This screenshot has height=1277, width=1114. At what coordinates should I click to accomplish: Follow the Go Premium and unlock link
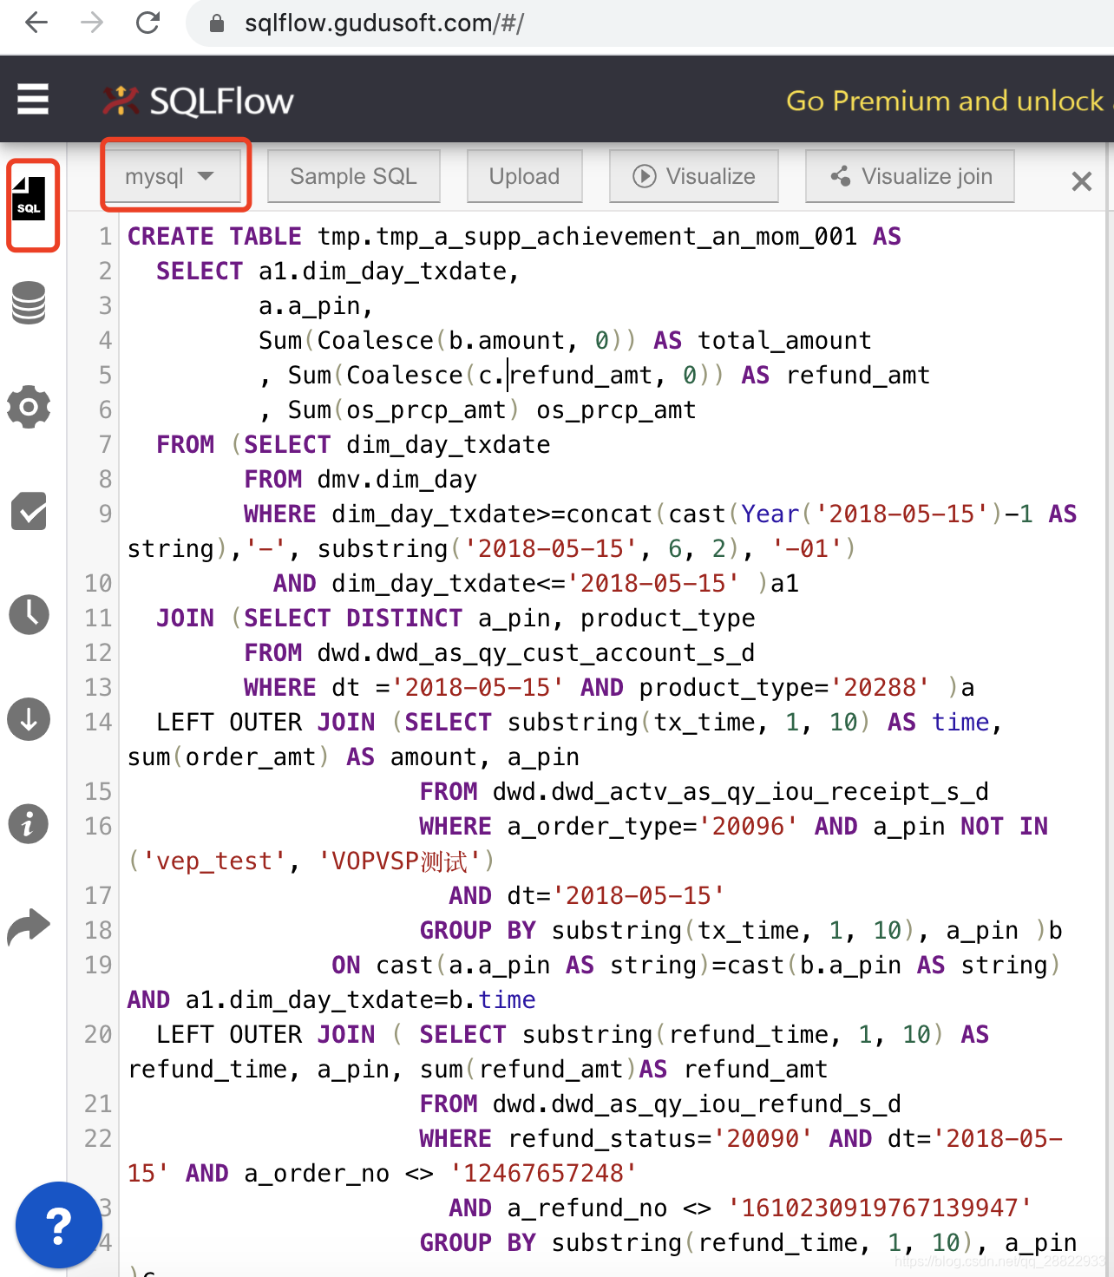pos(946,101)
